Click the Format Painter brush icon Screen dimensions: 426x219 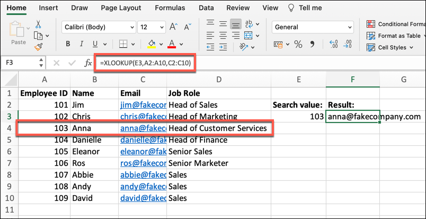click(38, 47)
